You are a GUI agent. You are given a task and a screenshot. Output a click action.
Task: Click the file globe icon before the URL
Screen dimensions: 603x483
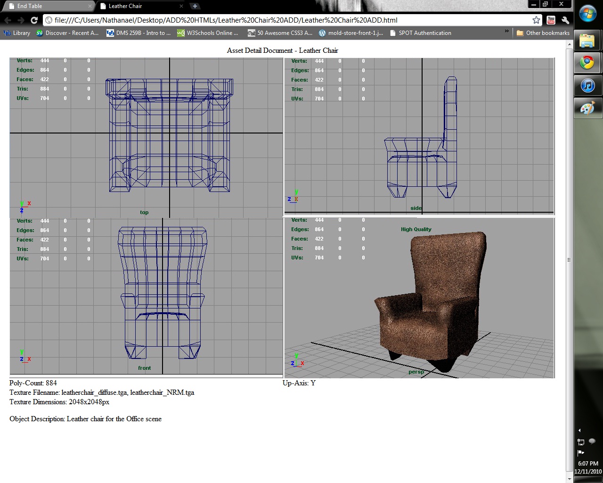point(49,20)
